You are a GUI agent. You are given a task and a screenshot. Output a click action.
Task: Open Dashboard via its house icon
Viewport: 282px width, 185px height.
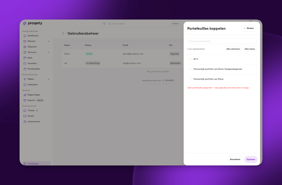(x=25, y=36)
